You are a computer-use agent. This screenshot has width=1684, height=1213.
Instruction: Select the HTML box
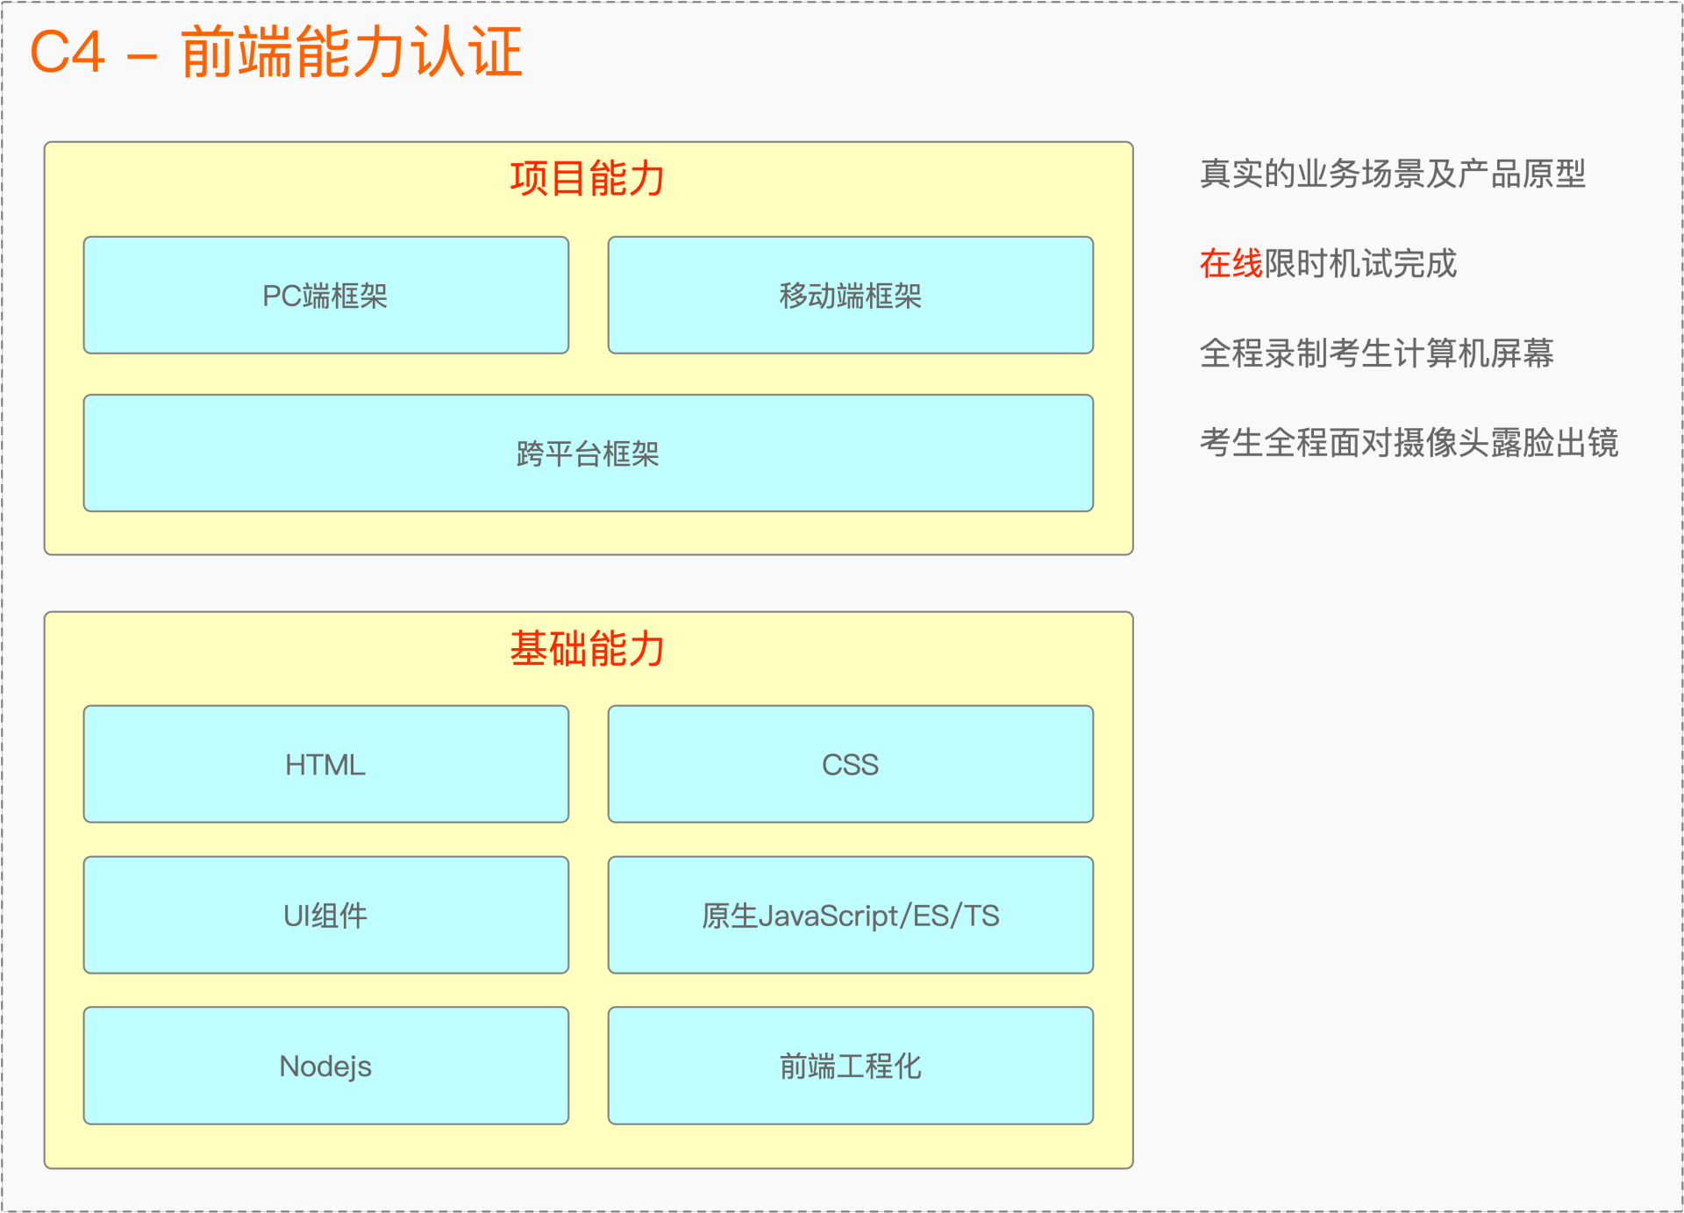[325, 764]
